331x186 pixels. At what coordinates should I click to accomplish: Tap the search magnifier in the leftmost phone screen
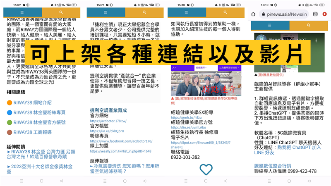pos(61,12)
